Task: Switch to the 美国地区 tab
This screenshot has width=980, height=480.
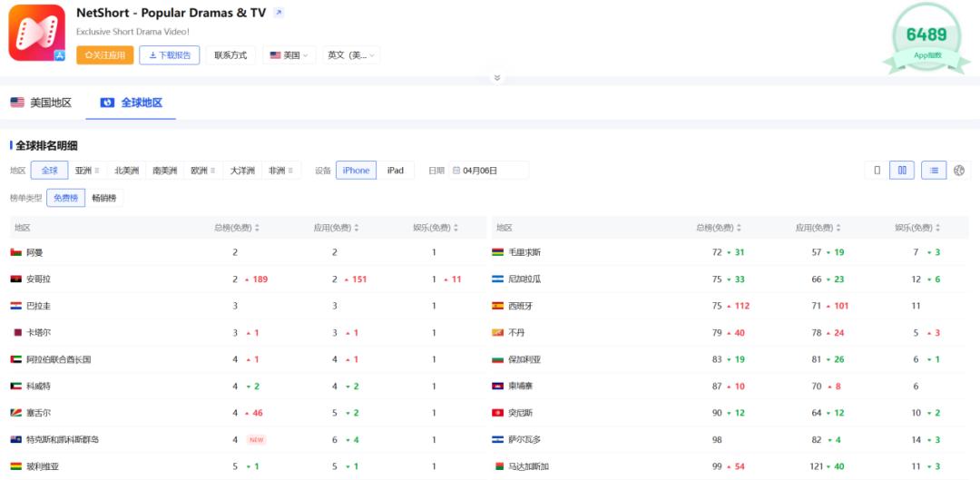Action: coord(41,103)
